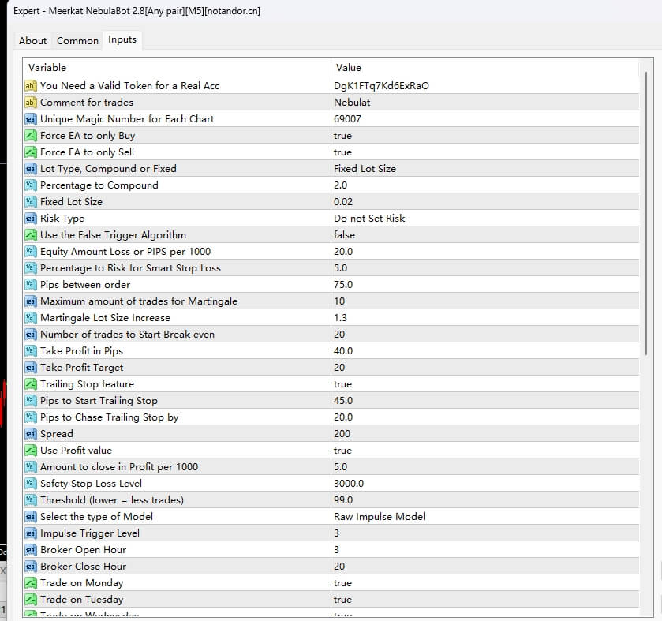
Task: Click the 'Variable' column header
Action: [47, 68]
